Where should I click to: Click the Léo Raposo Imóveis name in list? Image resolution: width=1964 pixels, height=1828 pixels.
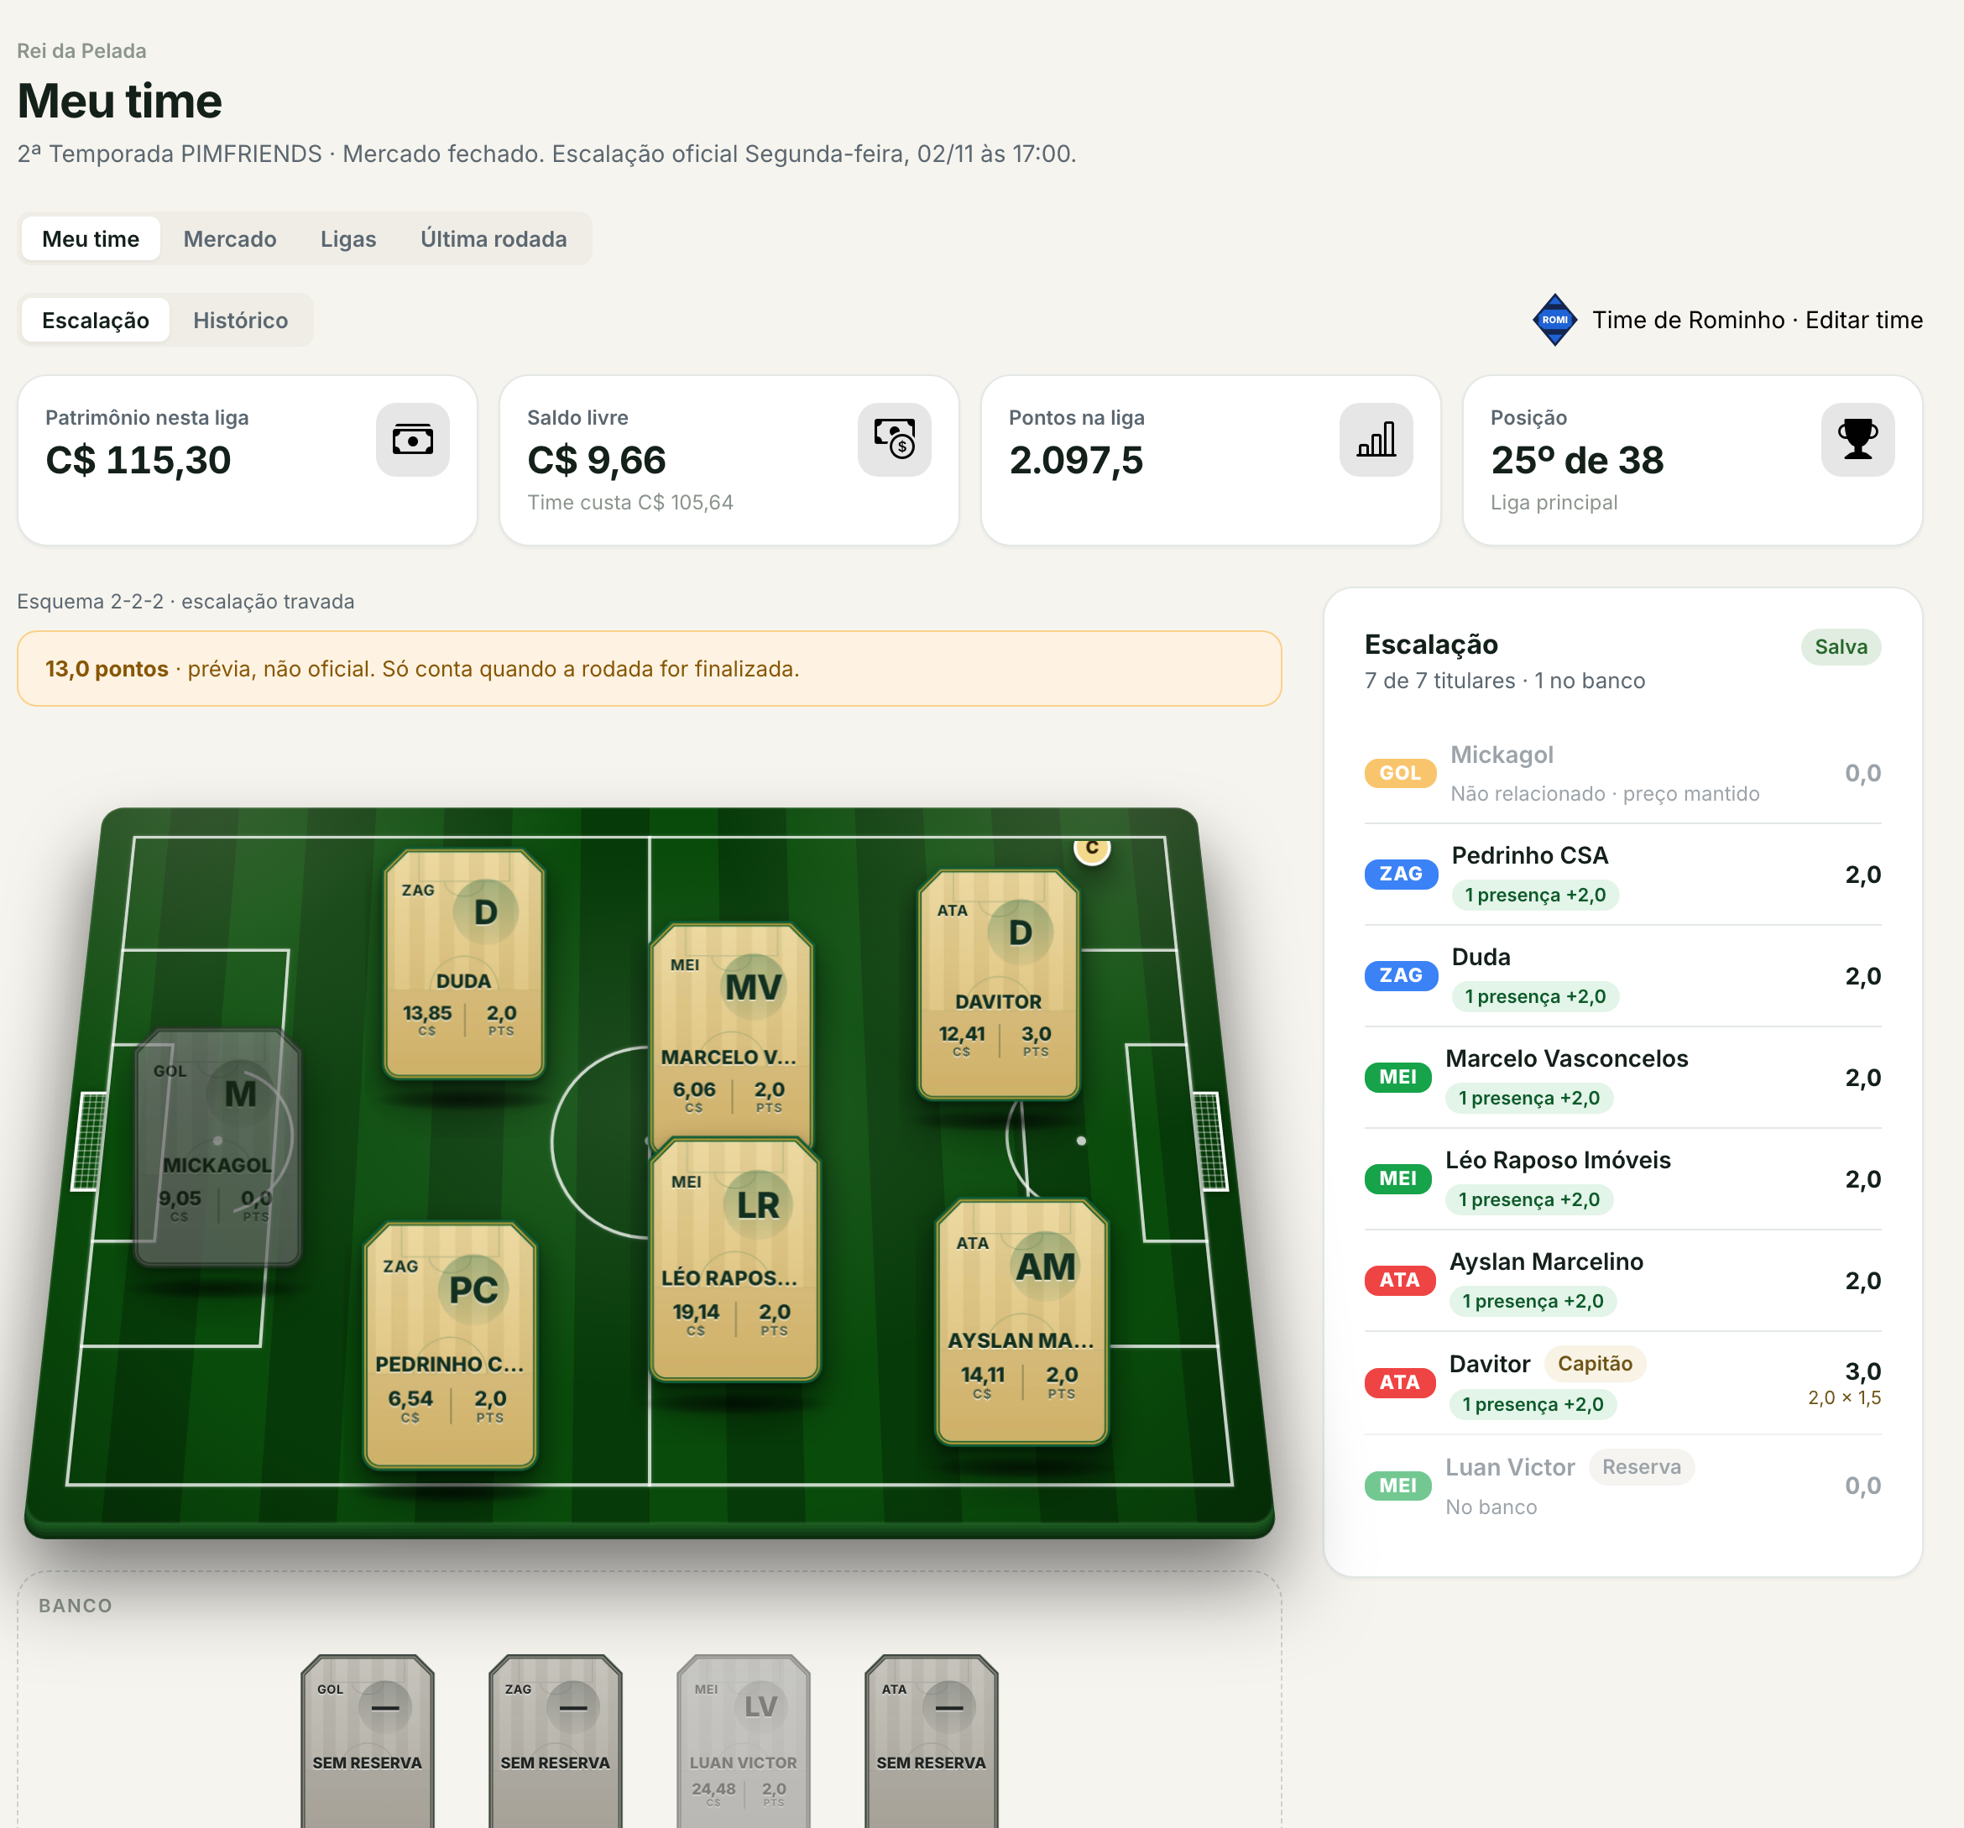pyautogui.click(x=1558, y=1160)
